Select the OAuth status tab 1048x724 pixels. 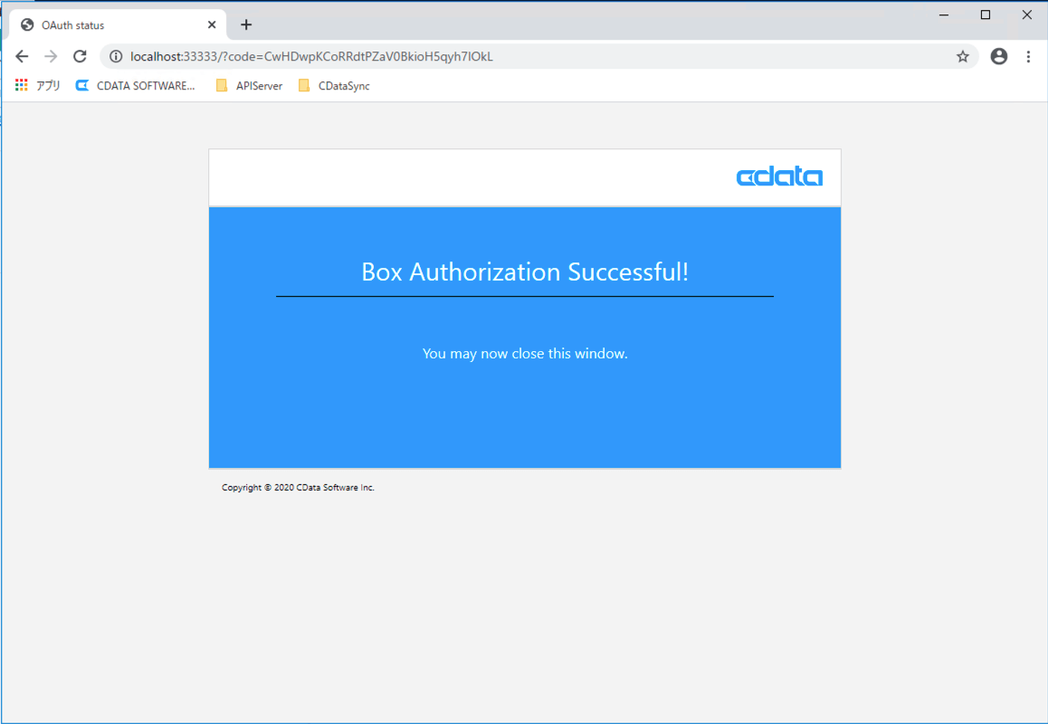(x=118, y=24)
